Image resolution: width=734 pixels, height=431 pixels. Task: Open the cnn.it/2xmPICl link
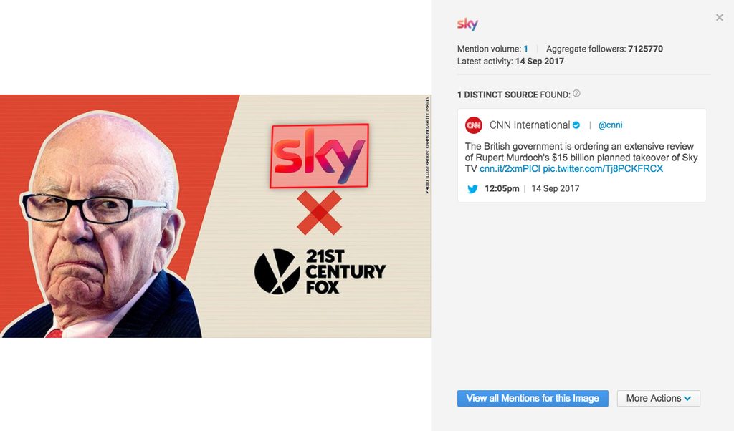pyautogui.click(x=510, y=169)
